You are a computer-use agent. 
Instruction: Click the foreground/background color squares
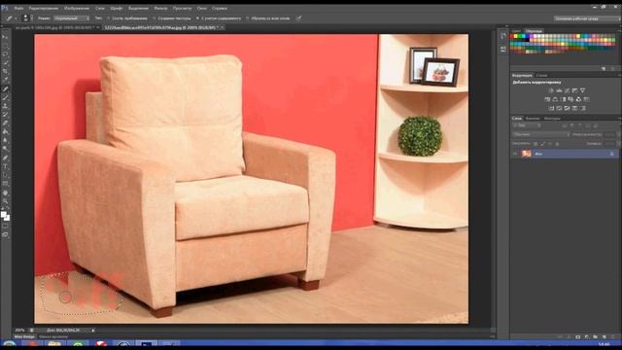(5, 216)
